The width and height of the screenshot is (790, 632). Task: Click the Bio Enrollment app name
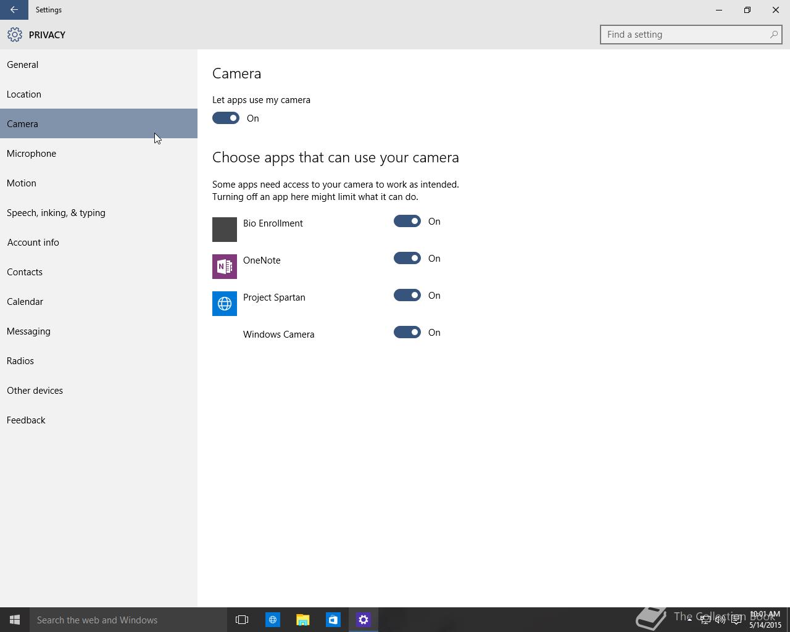(273, 223)
